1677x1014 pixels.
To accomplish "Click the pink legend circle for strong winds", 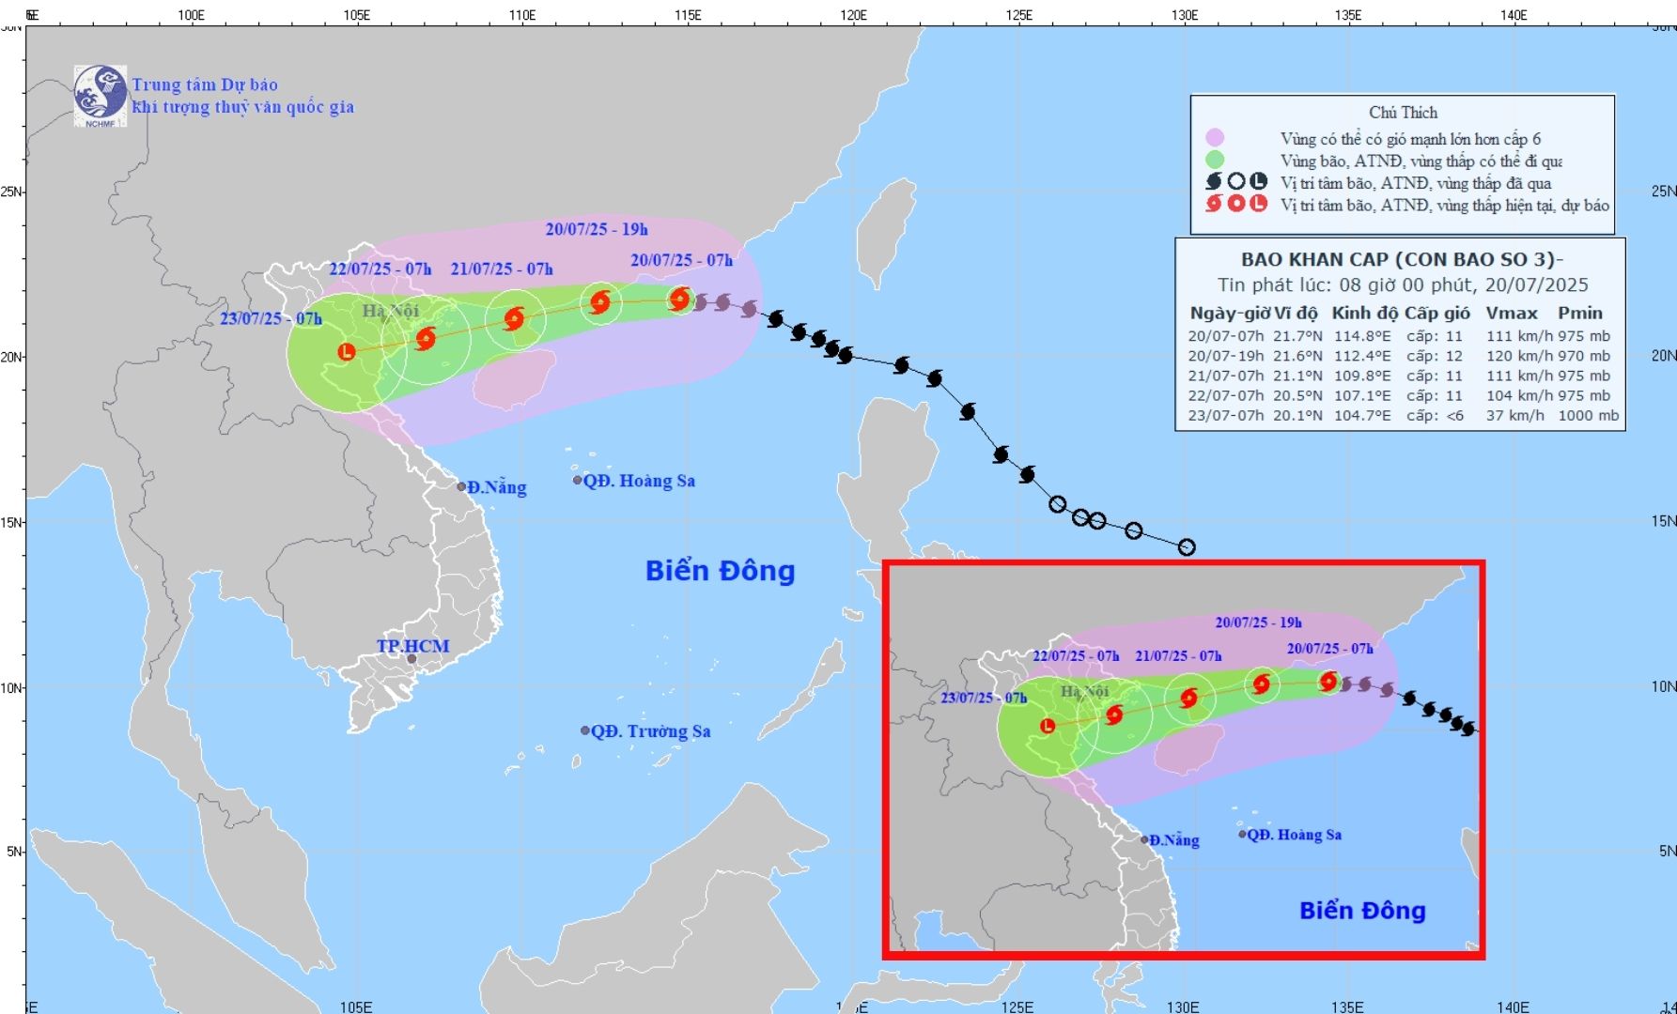I will pos(1215,139).
